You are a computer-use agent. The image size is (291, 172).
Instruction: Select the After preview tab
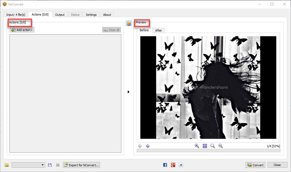(x=158, y=30)
